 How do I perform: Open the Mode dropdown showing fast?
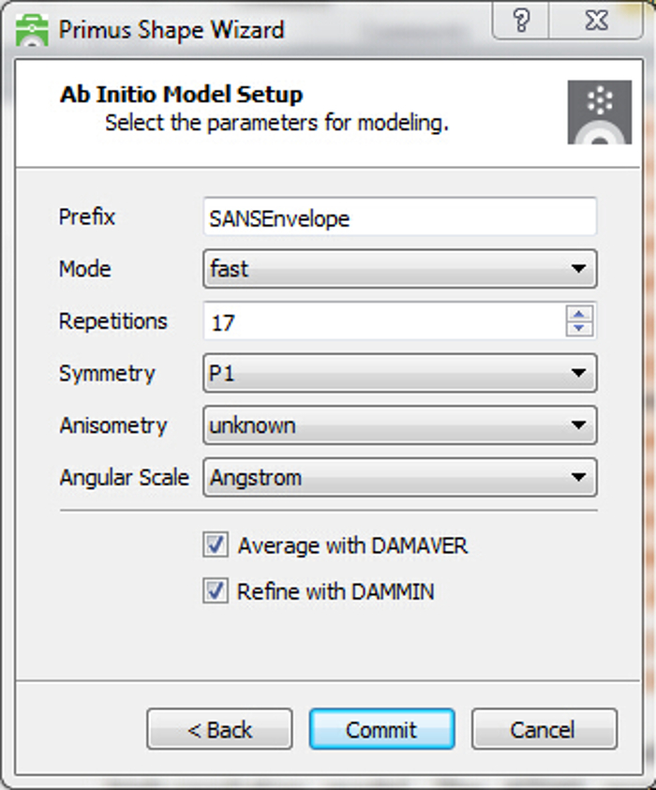pyautogui.click(x=399, y=270)
